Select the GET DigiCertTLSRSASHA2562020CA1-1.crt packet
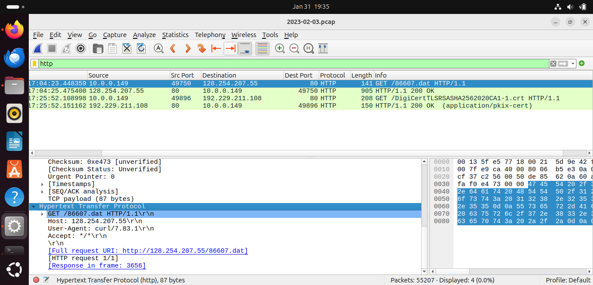 [311, 98]
